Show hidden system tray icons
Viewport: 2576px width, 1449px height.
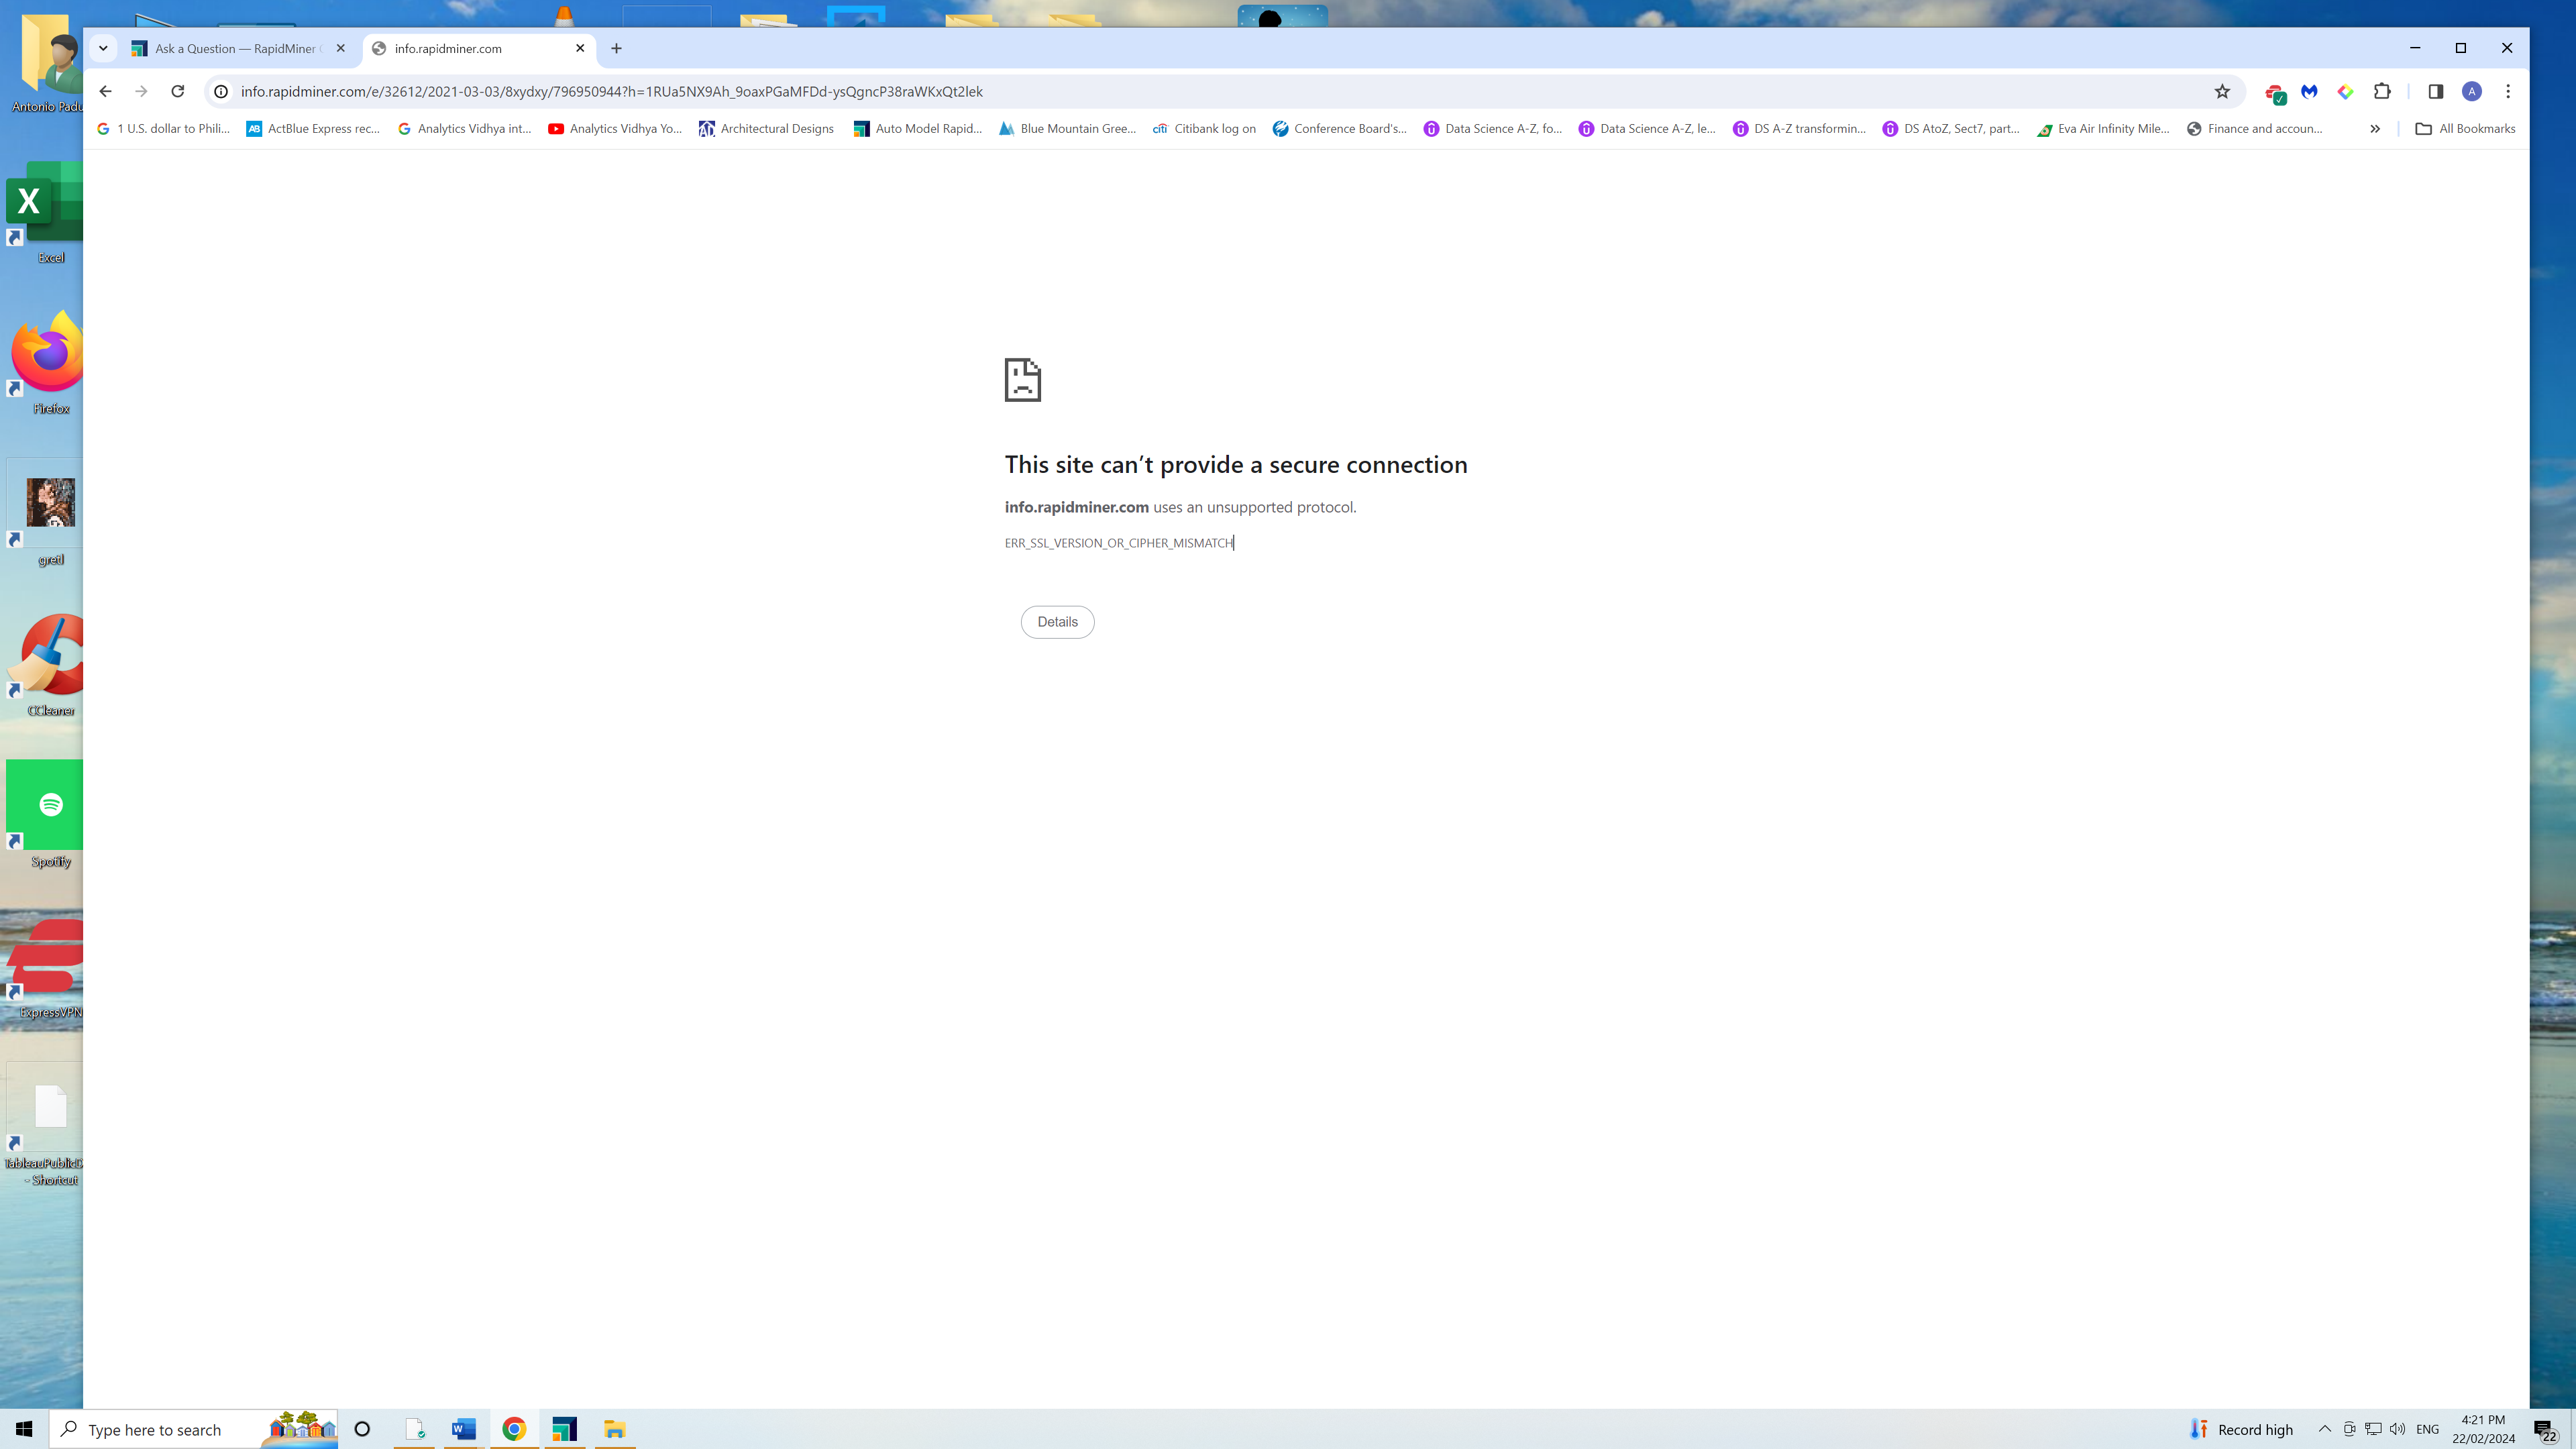click(2325, 1429)
